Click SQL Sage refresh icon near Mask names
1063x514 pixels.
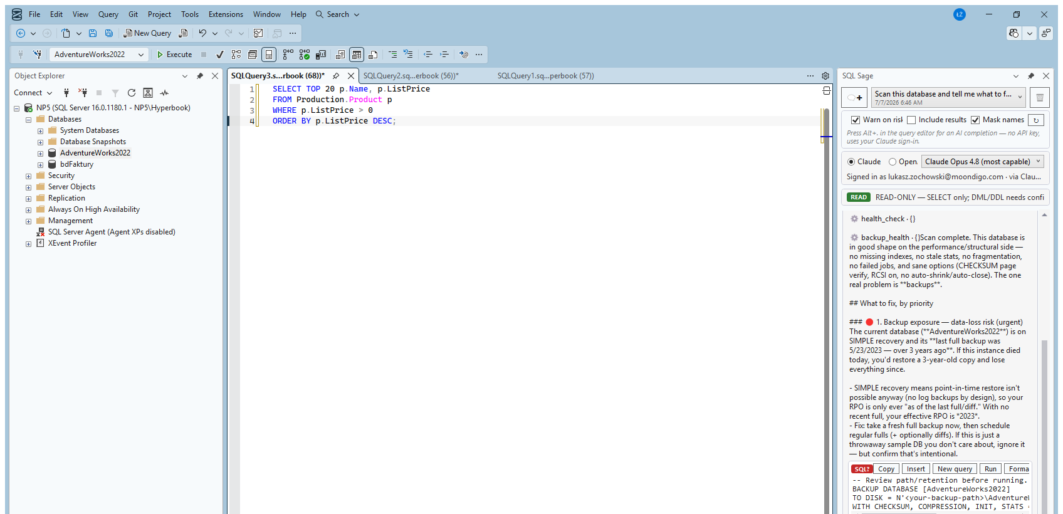coord(1036,120)
